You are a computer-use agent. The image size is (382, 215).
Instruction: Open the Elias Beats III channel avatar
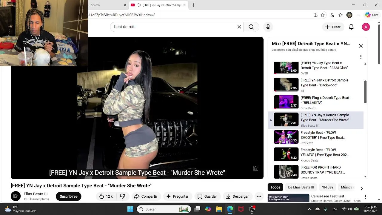pyautogui.click(x=16, y=196)
